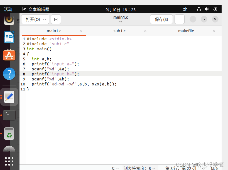The height and width of the screenshot is (170, 228).
Task: Open a new document with the create tab icon
Action: (x=56, y=19)
